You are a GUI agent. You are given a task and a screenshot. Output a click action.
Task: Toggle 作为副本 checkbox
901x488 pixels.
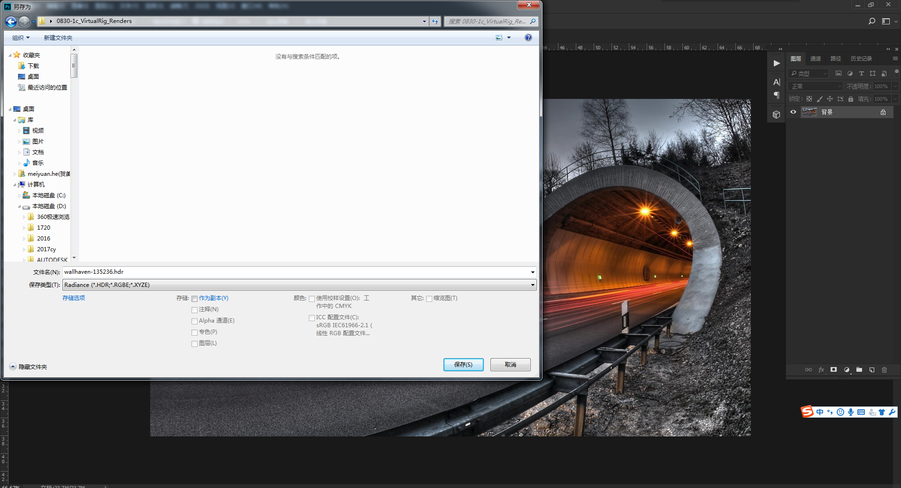tap(194, 299)
